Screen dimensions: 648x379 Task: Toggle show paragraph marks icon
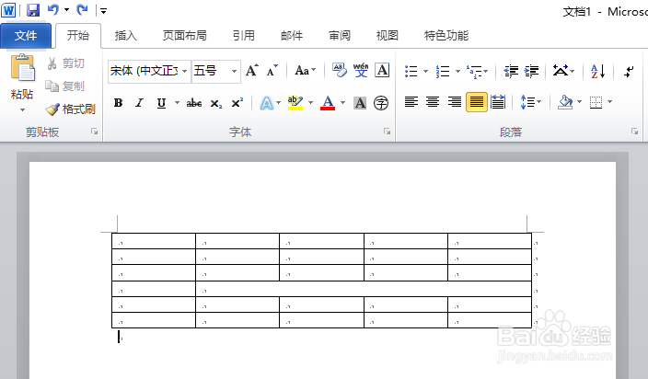coord(629,71)
